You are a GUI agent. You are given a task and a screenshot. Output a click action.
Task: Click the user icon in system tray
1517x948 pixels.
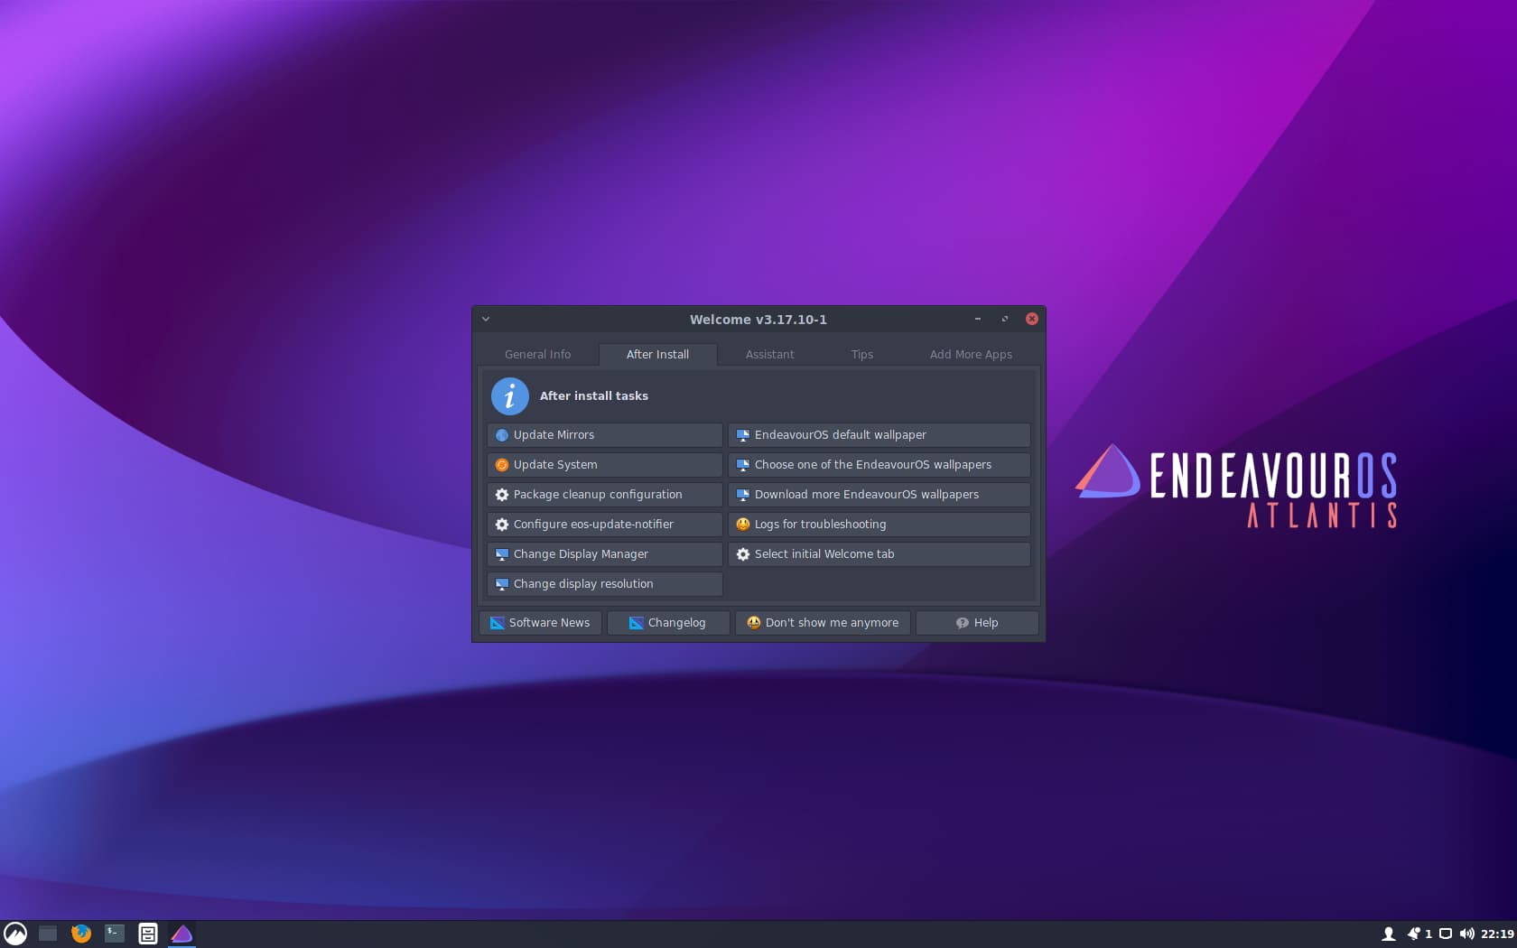click(1389, 934)
